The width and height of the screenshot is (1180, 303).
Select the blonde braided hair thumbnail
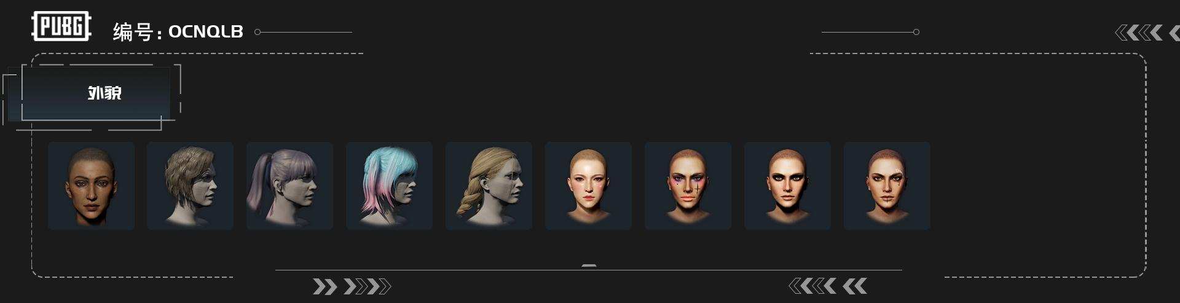pos(489,186)
